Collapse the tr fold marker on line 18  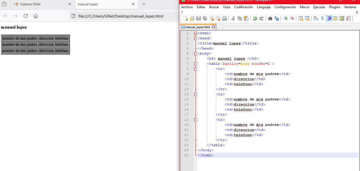click(195, 120)
